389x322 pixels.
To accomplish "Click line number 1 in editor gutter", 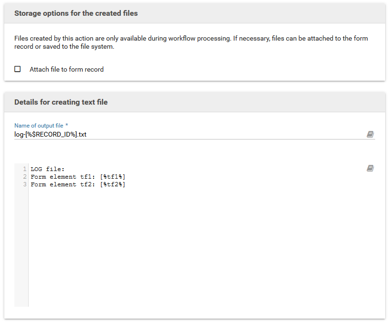I will 24,169.
